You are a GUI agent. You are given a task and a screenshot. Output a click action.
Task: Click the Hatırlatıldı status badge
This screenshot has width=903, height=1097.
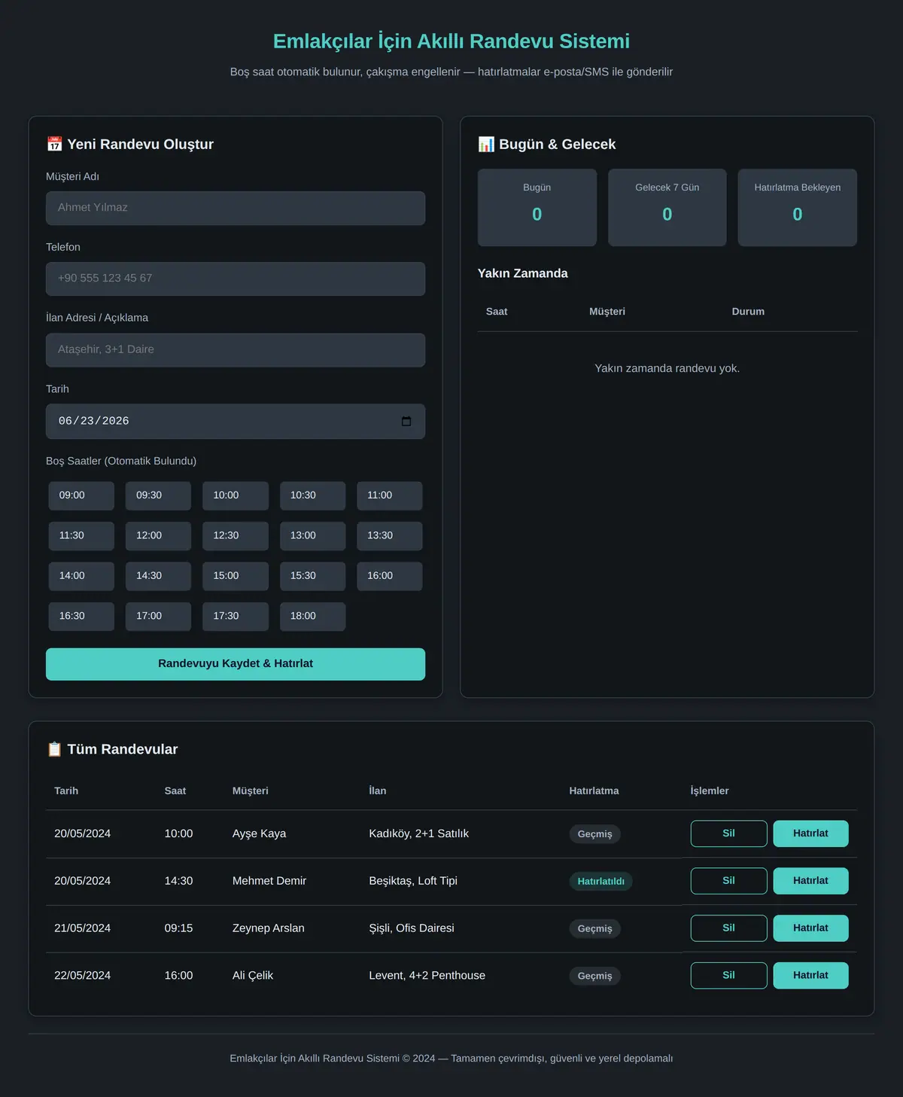[601, 882]
